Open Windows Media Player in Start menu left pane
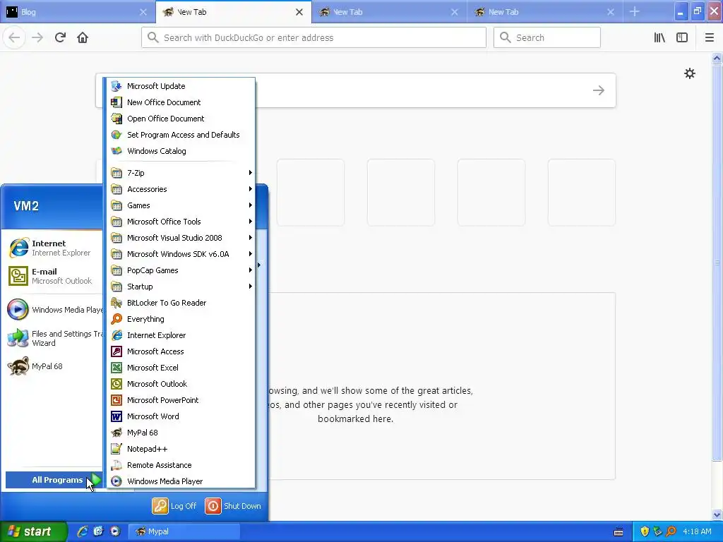723x542 pixels. point(54,310)
